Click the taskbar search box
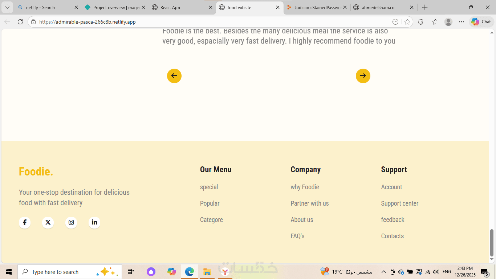The height and width of the screenshot is (279, 496). tap(70, 272)
